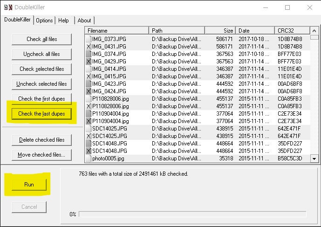
Task: Close the DoubleKiller window
Action: [x=310, y=7]
